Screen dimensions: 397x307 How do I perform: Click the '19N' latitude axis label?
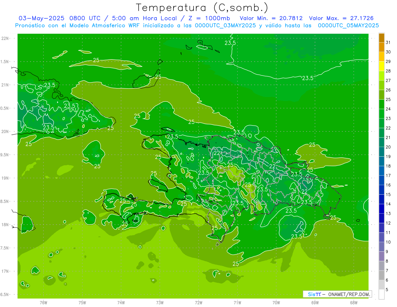(6, 178)
